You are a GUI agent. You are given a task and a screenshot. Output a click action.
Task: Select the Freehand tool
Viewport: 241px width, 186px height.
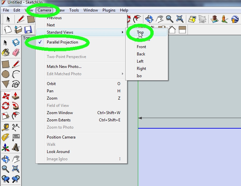click(16, 84)
